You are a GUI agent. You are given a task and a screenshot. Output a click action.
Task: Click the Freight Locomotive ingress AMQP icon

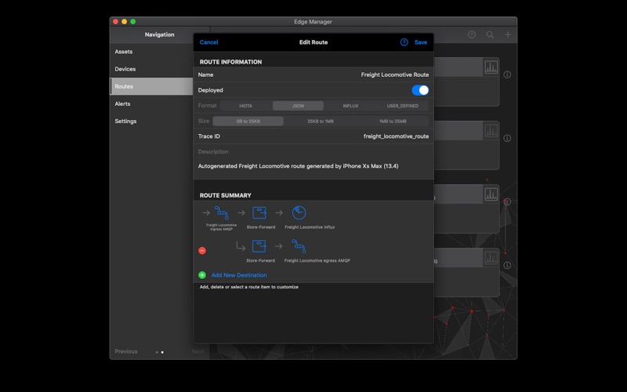click(x=222, y=212)
